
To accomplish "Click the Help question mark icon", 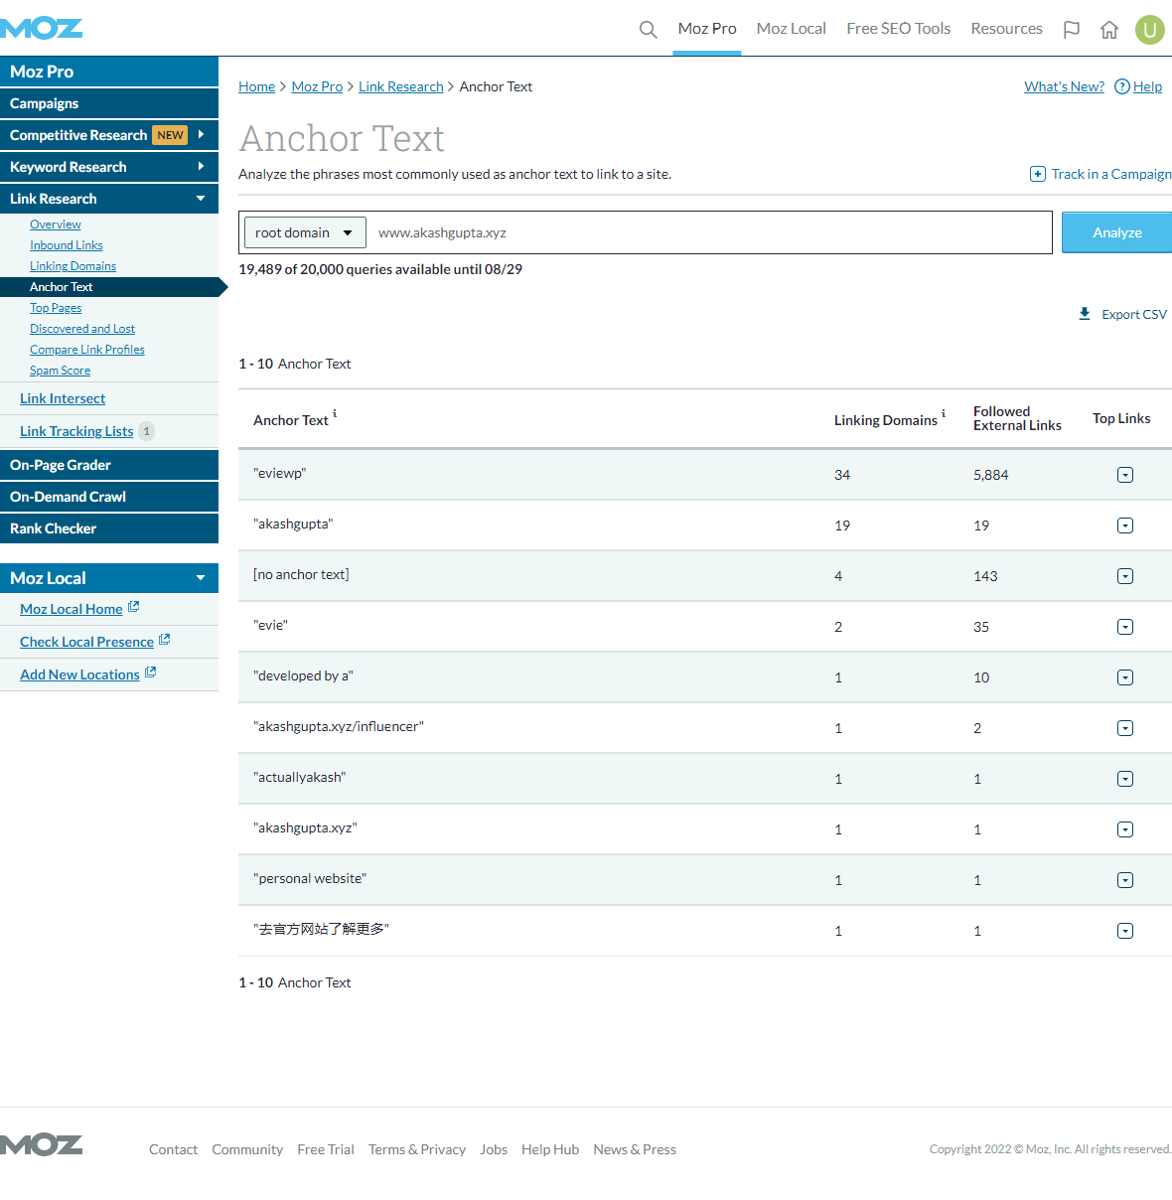I will pyautogui.click(x=1122, y=86).
